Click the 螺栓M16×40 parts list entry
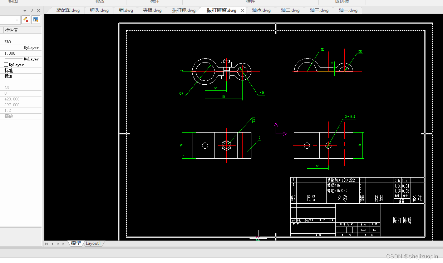Screen dimensions: 443x263 pos(338,190)
